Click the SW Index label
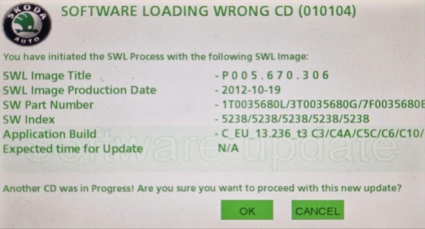 coord(29,119)
